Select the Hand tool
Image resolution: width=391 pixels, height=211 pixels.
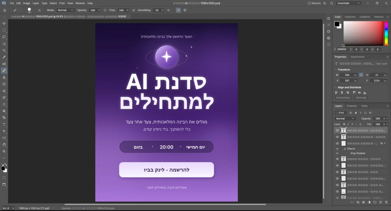point(4,144)
